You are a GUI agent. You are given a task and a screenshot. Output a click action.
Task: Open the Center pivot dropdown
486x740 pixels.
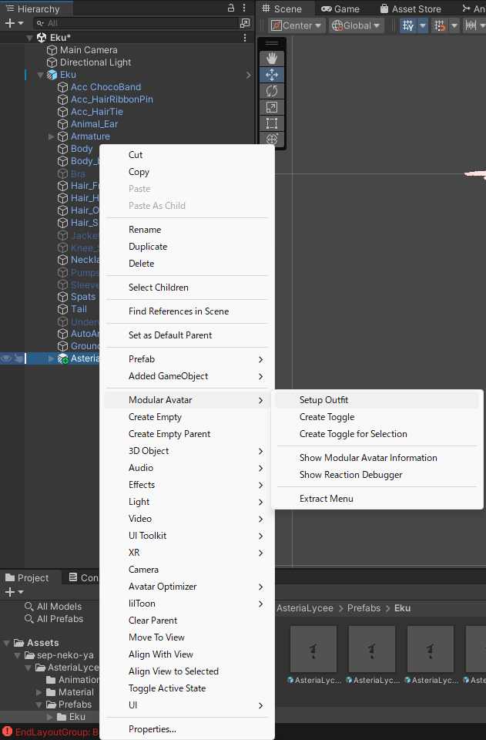tap(297, 25)
